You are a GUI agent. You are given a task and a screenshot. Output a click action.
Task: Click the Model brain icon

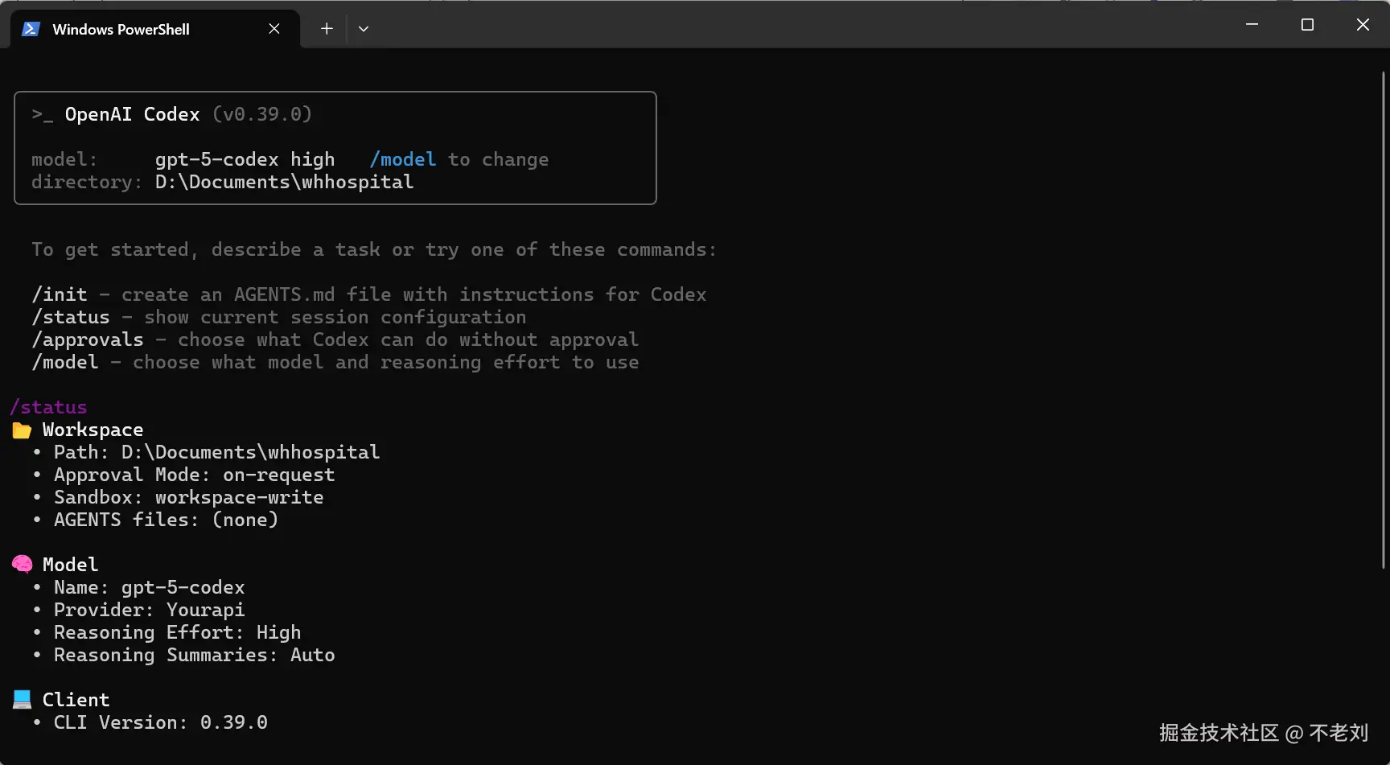coord(22,565)
